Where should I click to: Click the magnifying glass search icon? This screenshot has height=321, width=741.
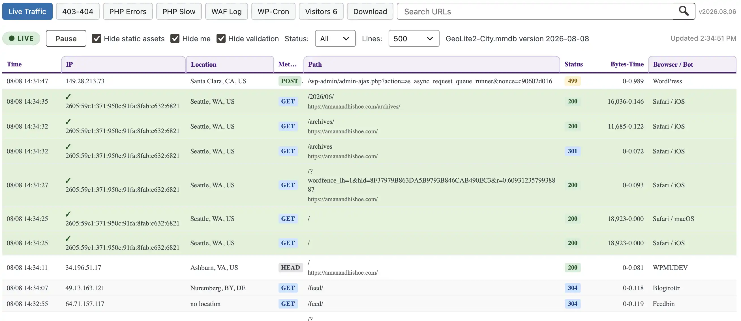684,11
